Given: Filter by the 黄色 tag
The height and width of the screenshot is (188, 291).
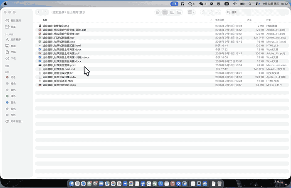Looking at the screenshot, I should [x=13, y=90].
